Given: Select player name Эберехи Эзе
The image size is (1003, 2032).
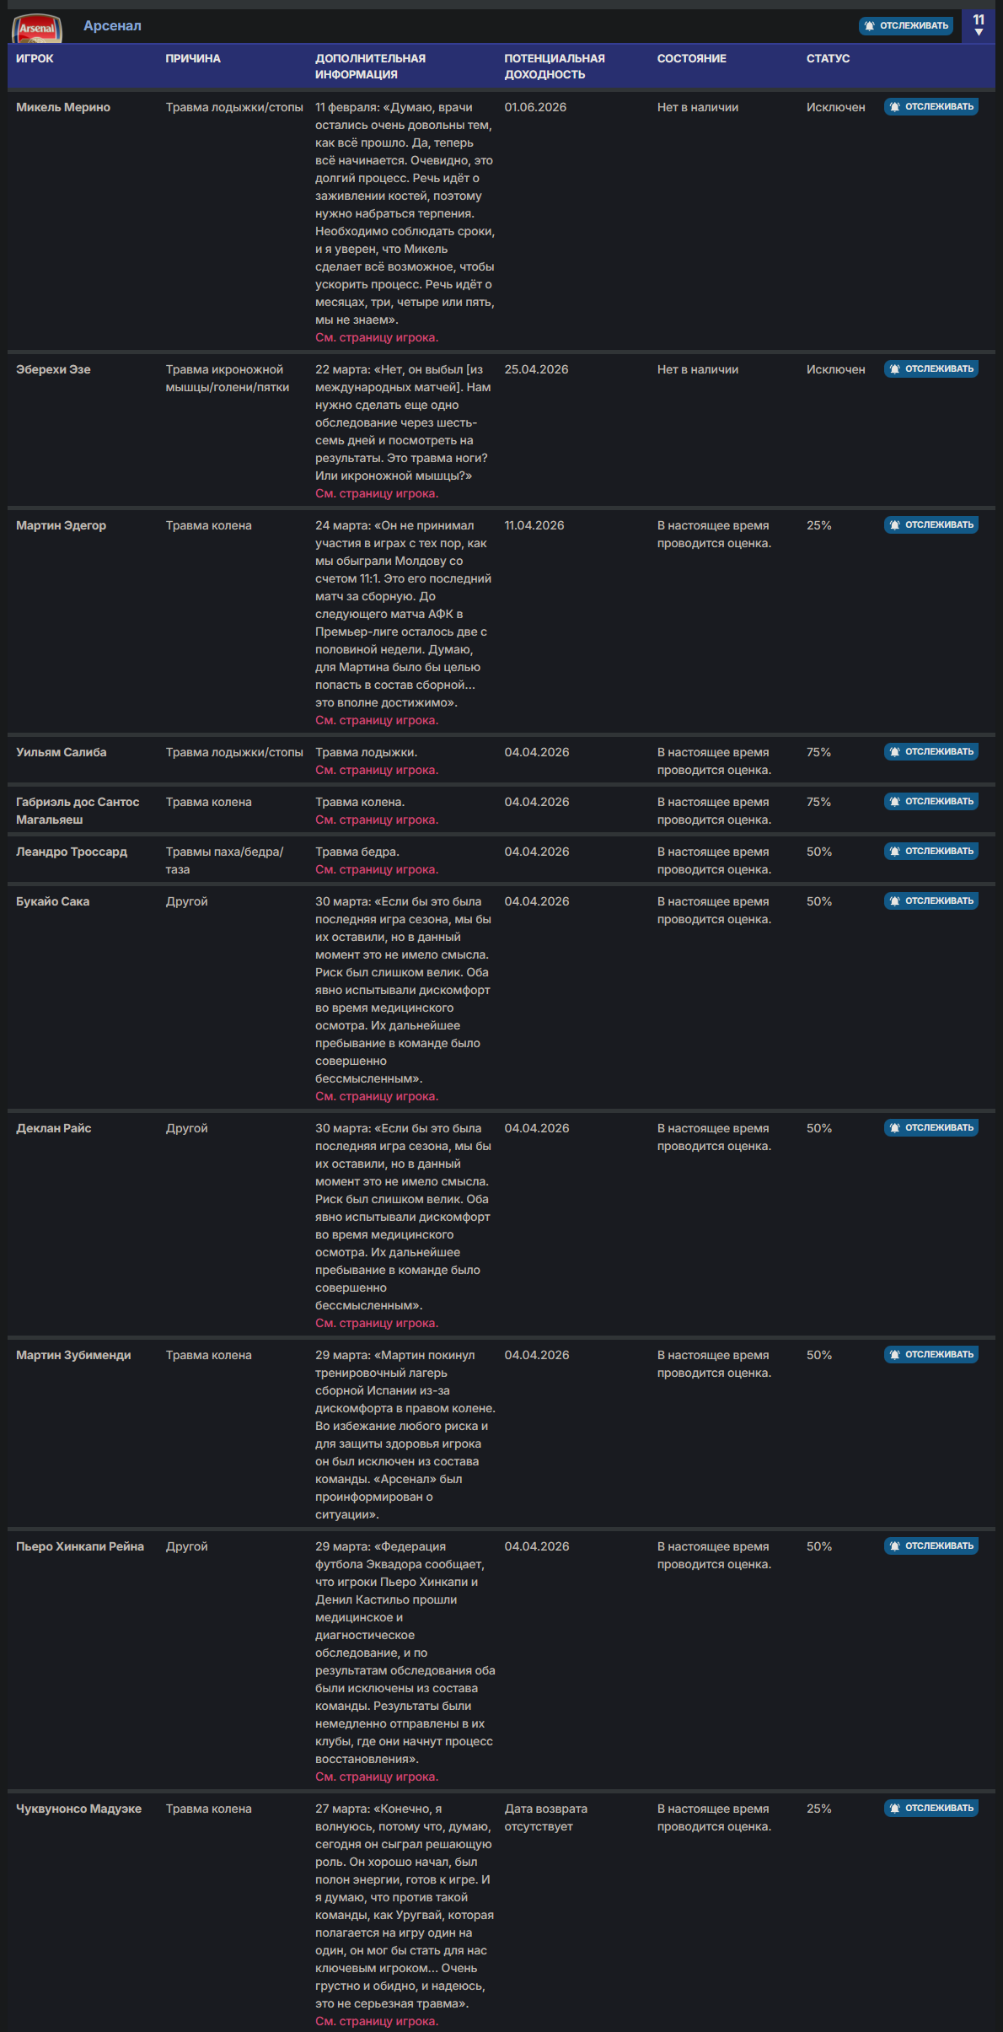Looking at the screenshot, I should point(53,370).
